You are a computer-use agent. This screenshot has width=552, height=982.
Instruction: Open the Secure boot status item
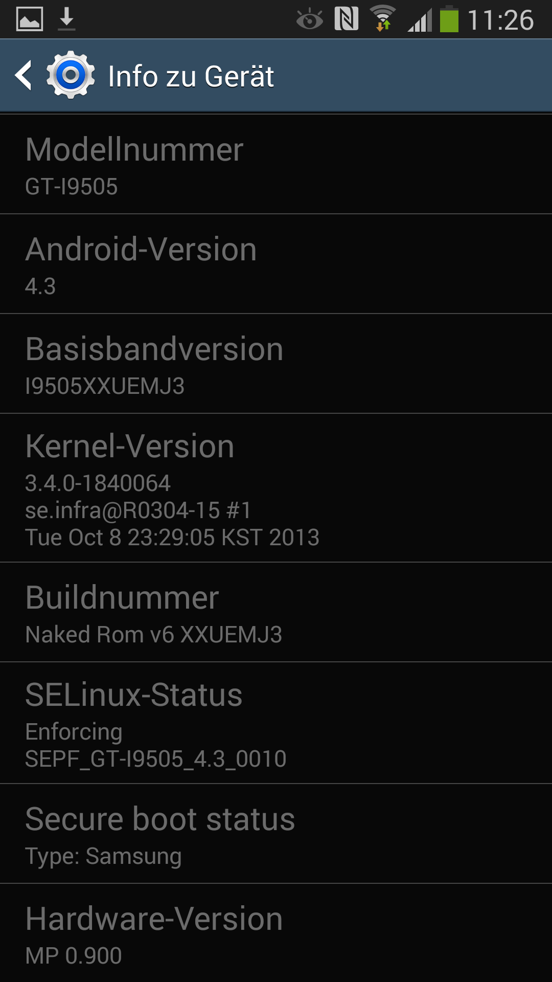(276, 834)
